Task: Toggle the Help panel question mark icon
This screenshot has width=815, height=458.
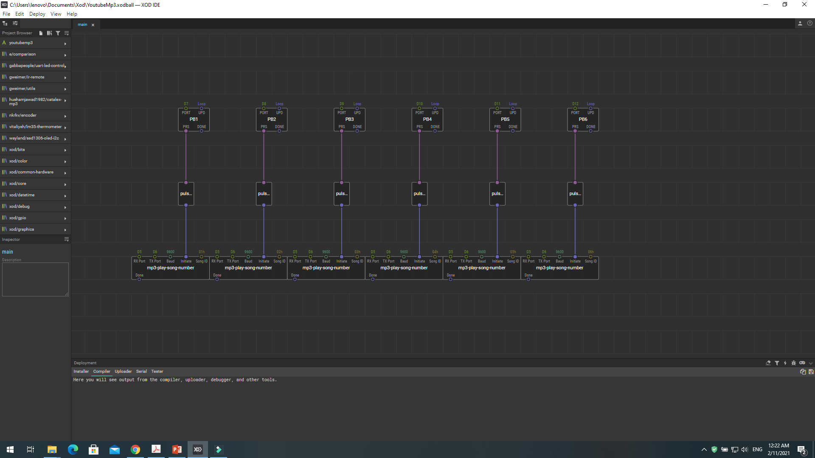Action: tap(809, 24)
